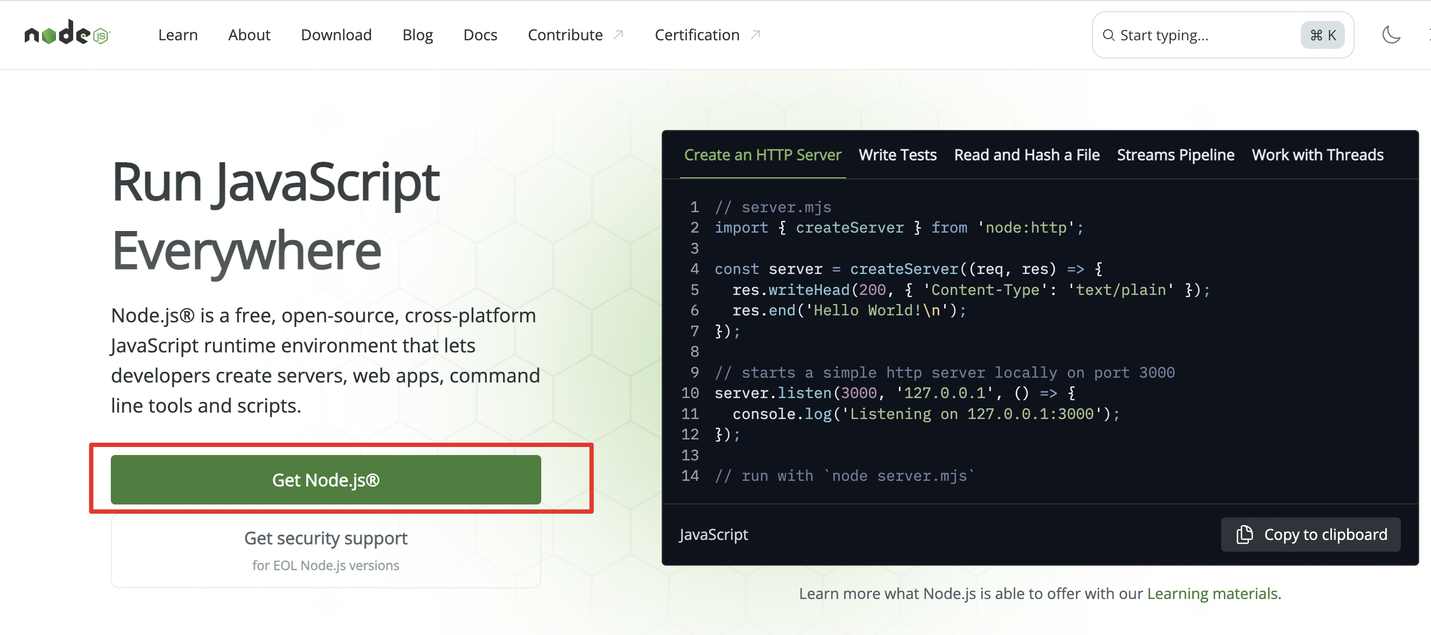Switch to the Streams Pipeline tab
The image size is (1431, 635).
[x=1175, y=155]
